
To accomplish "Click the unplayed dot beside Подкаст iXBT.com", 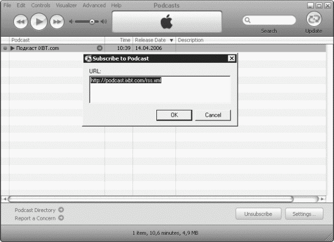I will [5, 48].
